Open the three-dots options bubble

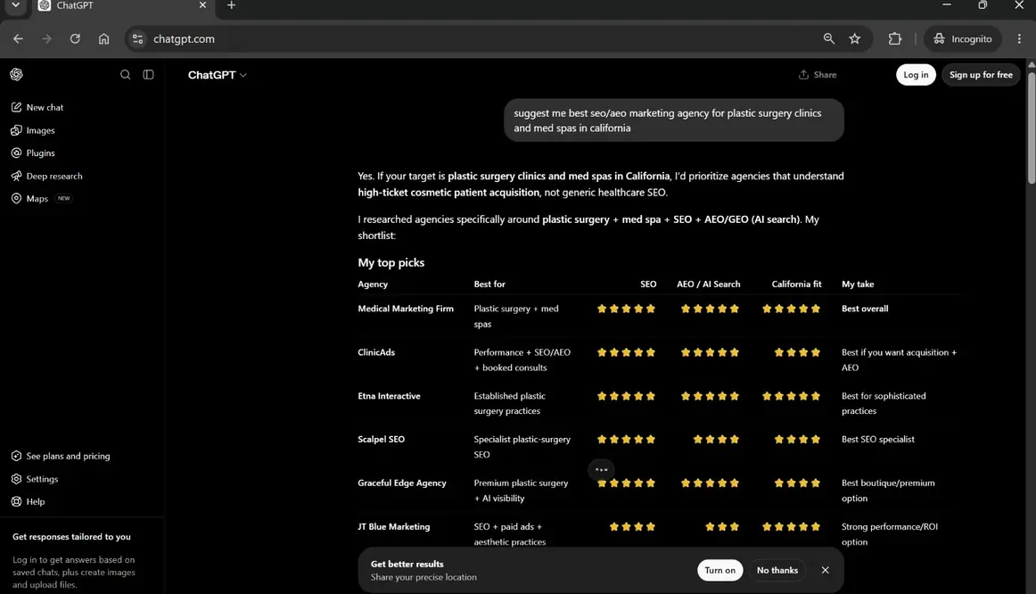601,470
